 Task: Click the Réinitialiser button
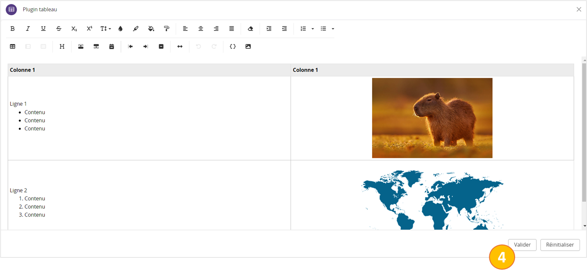560,245
